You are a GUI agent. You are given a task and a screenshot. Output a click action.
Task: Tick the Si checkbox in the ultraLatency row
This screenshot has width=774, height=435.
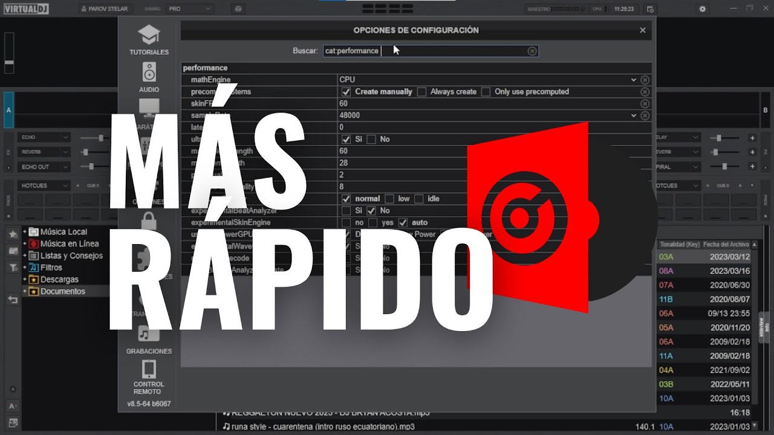(x=346, y=139)
